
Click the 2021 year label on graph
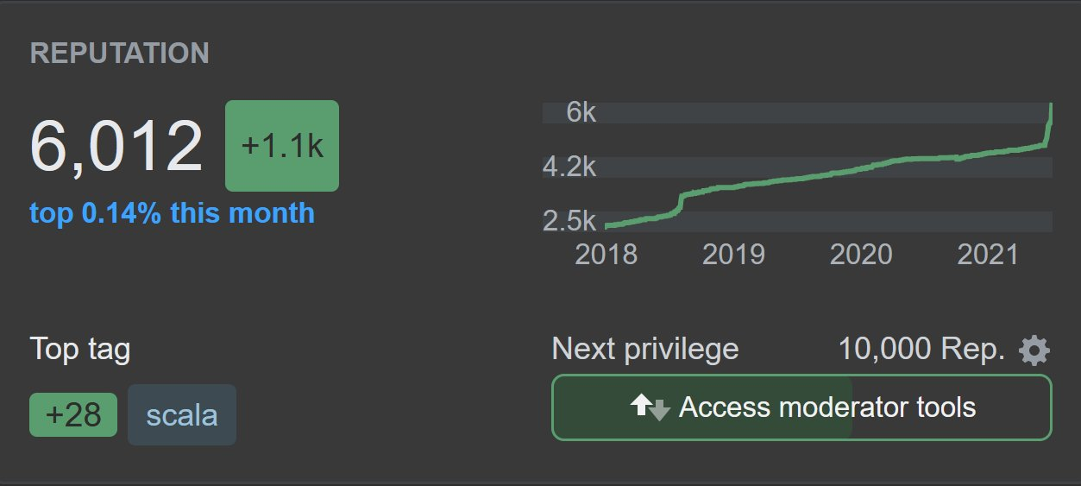pyautogui.click(x=989, y=254)
